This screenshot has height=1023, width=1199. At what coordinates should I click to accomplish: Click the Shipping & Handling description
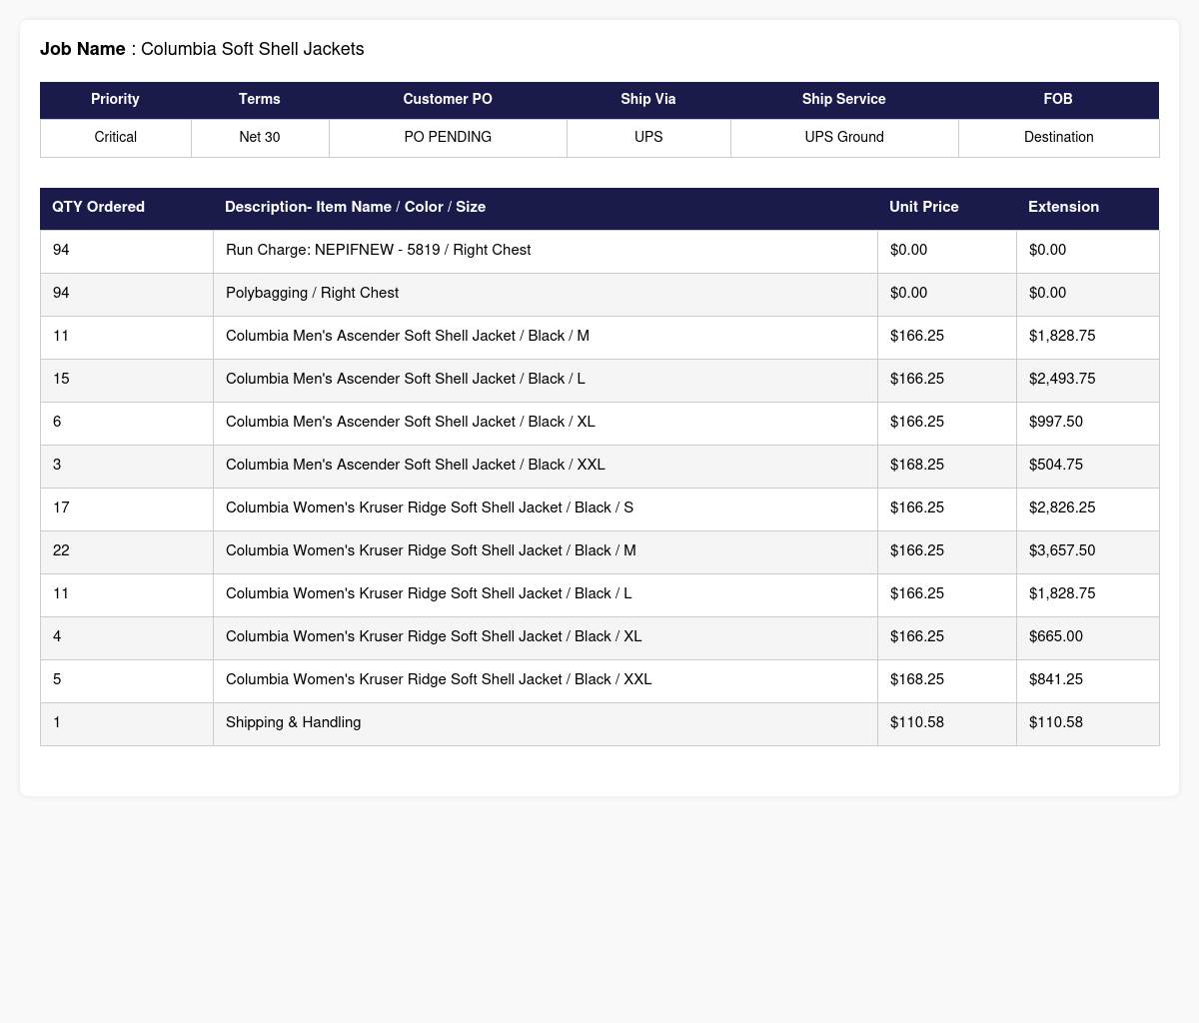[x=545, y=722]
